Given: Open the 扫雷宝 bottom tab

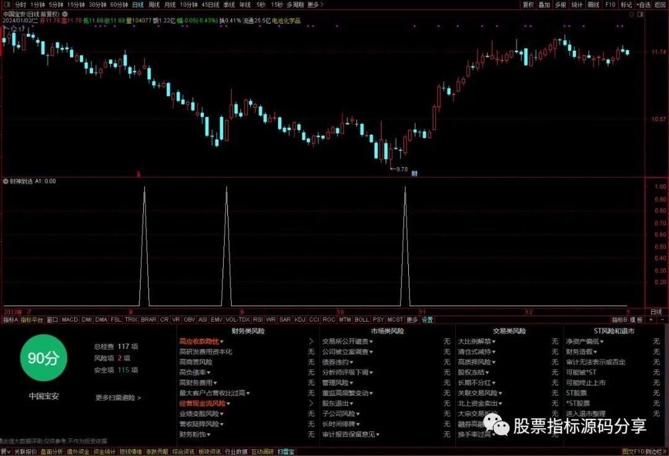Looking at the screenshot, I should [x=286, y=452].
